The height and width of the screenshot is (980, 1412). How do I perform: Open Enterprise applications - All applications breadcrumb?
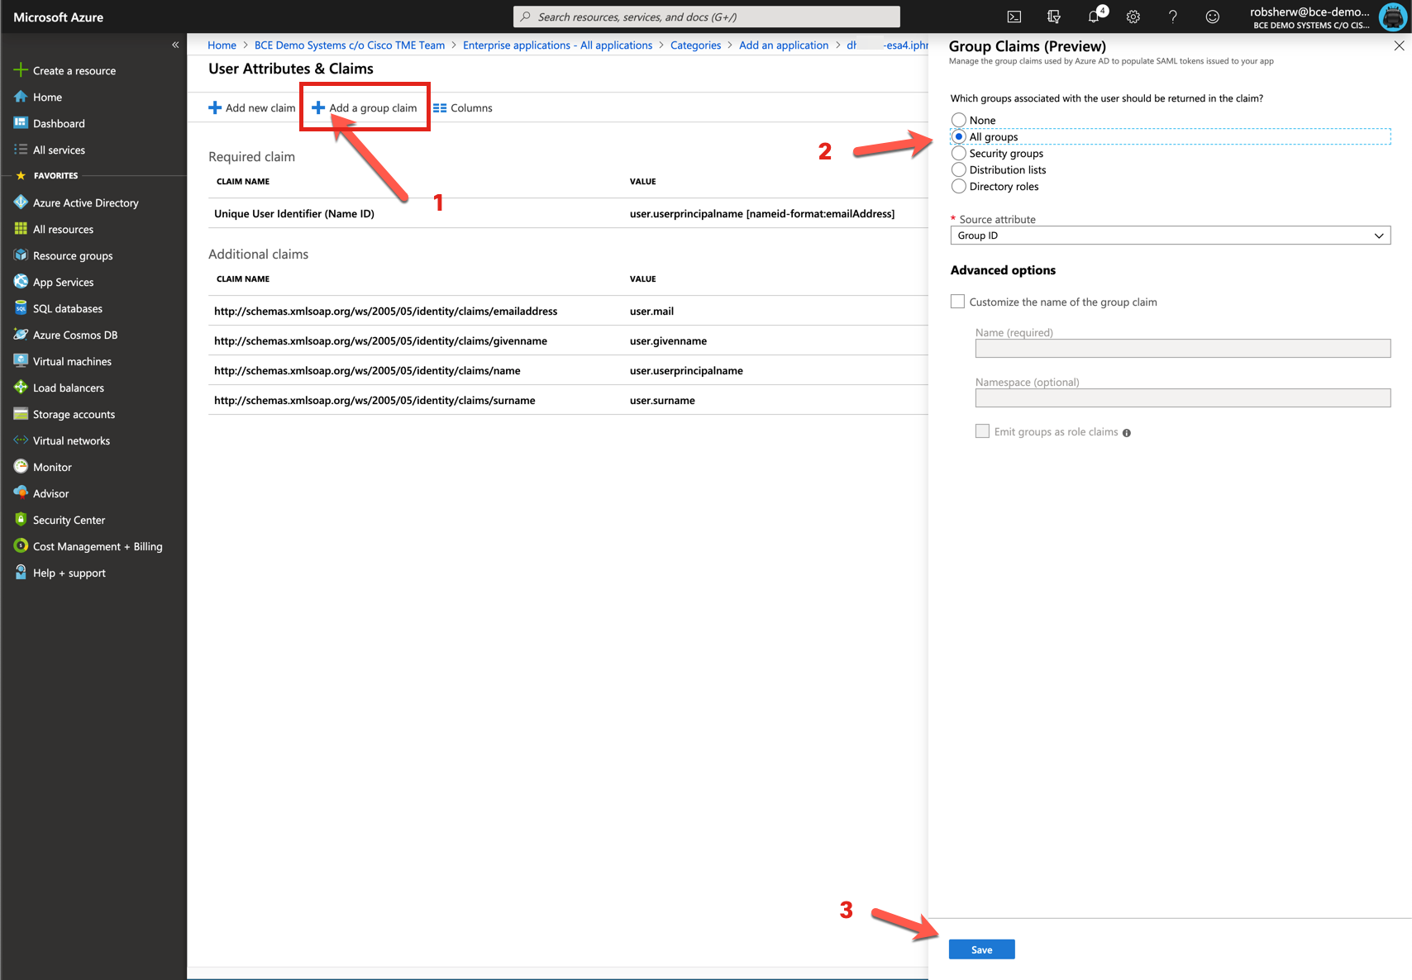(x=557, y=45)
